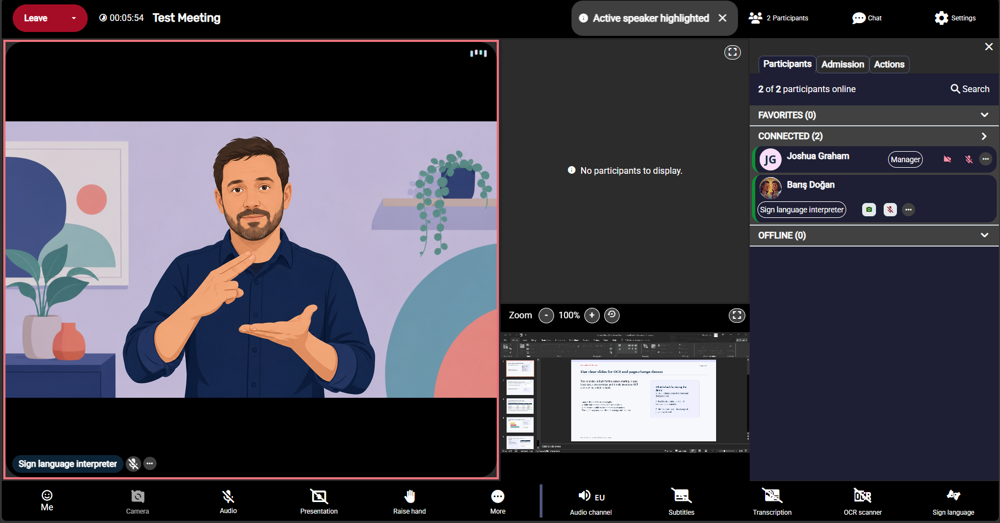Switch to the Admission tab
Image resolution: width=1000 pixels, height=523 pixels.
coord(842,65)
